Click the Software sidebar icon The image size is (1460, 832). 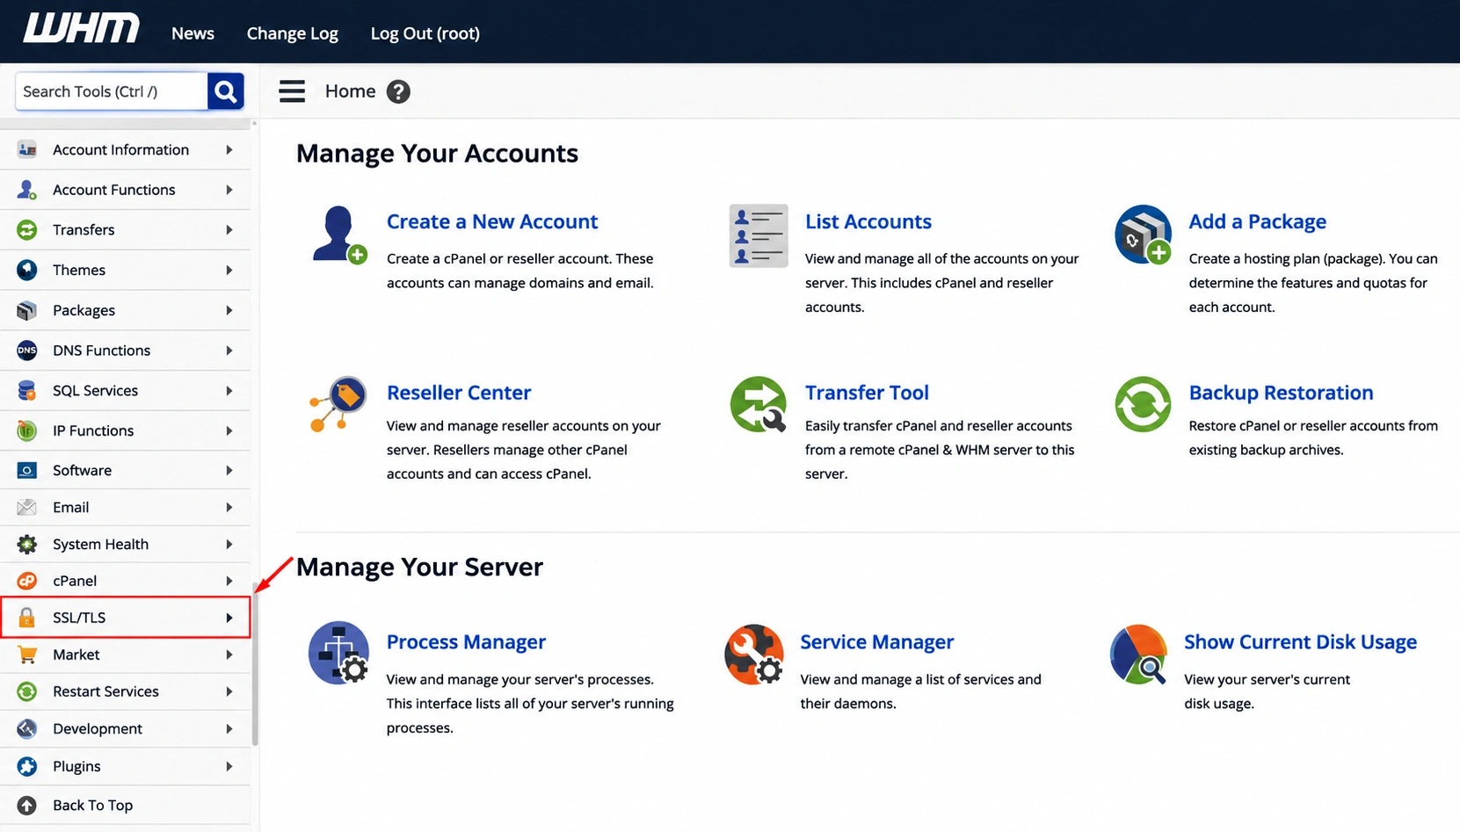pos(27,471)
